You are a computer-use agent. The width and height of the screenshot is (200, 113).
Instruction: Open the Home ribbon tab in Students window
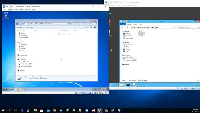tap(129, 24)
